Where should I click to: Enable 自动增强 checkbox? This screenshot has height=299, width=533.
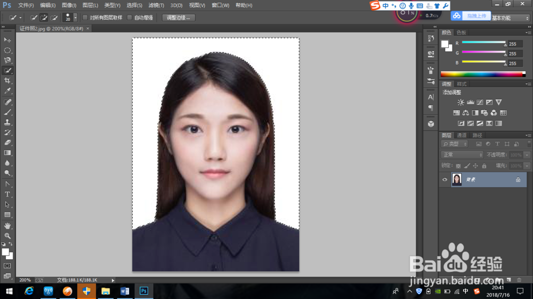130,18
